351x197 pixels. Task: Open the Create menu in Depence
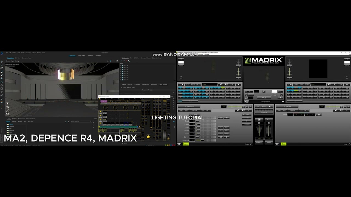pos(23,53)
